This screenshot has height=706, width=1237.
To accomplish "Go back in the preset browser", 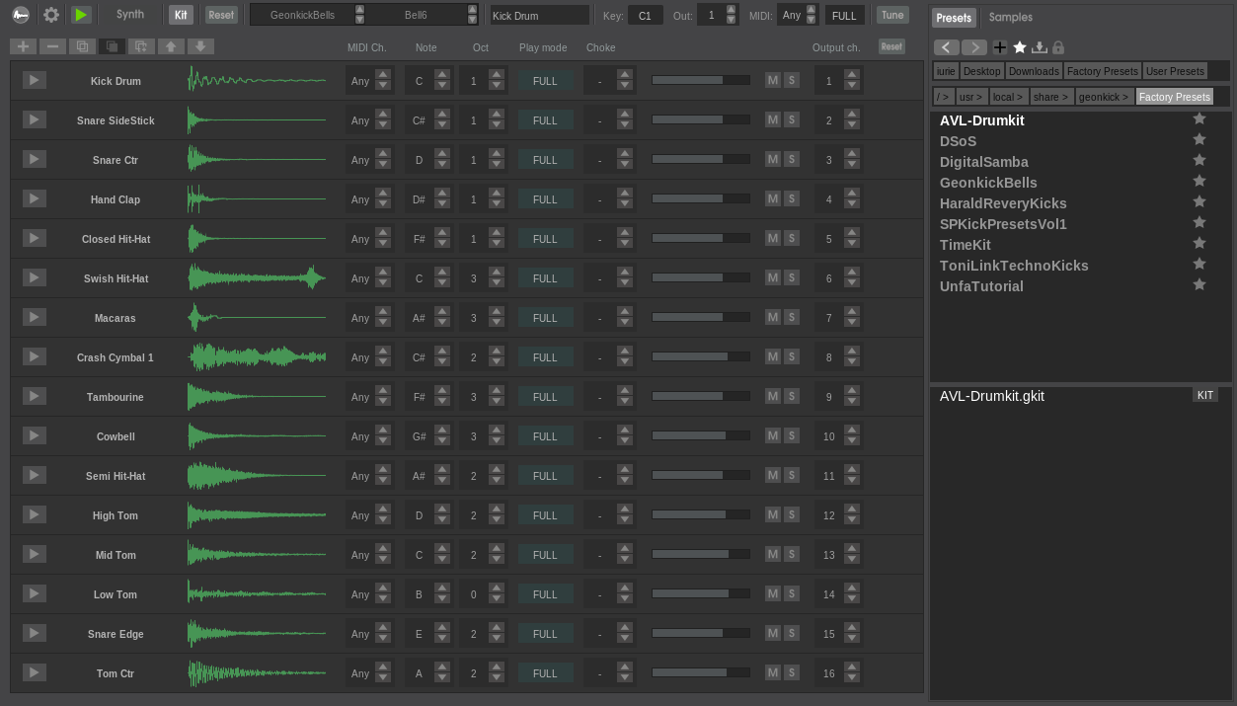I will (x=946, y=47).
